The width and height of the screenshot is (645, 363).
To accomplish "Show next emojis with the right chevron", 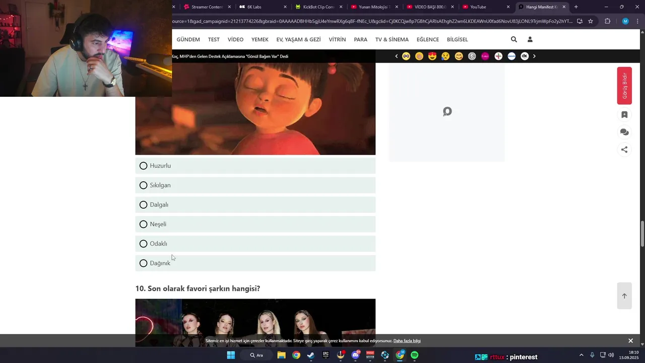I will (x=534, y=56).
